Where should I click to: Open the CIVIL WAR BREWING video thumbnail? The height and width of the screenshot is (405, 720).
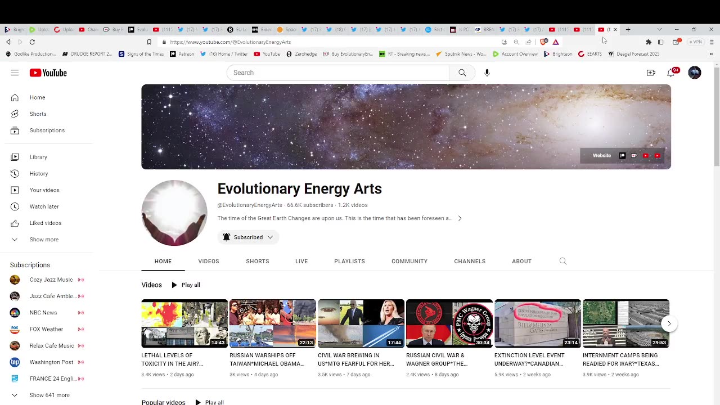[x=361, y=323]
